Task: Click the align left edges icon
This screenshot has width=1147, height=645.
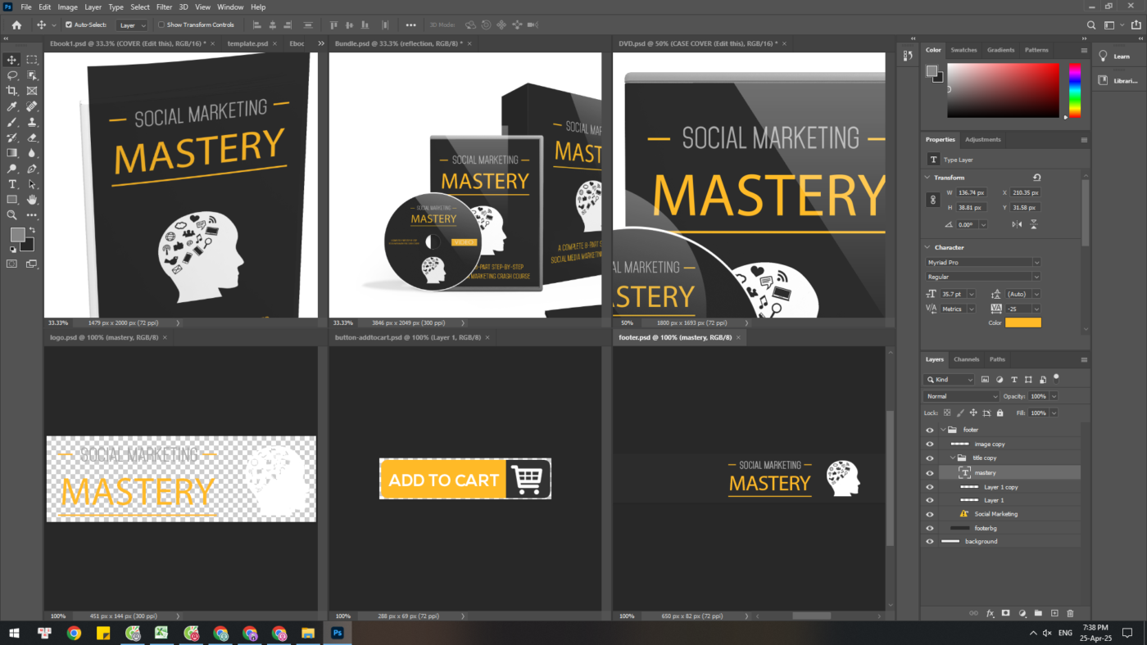Action: (257, 25)
